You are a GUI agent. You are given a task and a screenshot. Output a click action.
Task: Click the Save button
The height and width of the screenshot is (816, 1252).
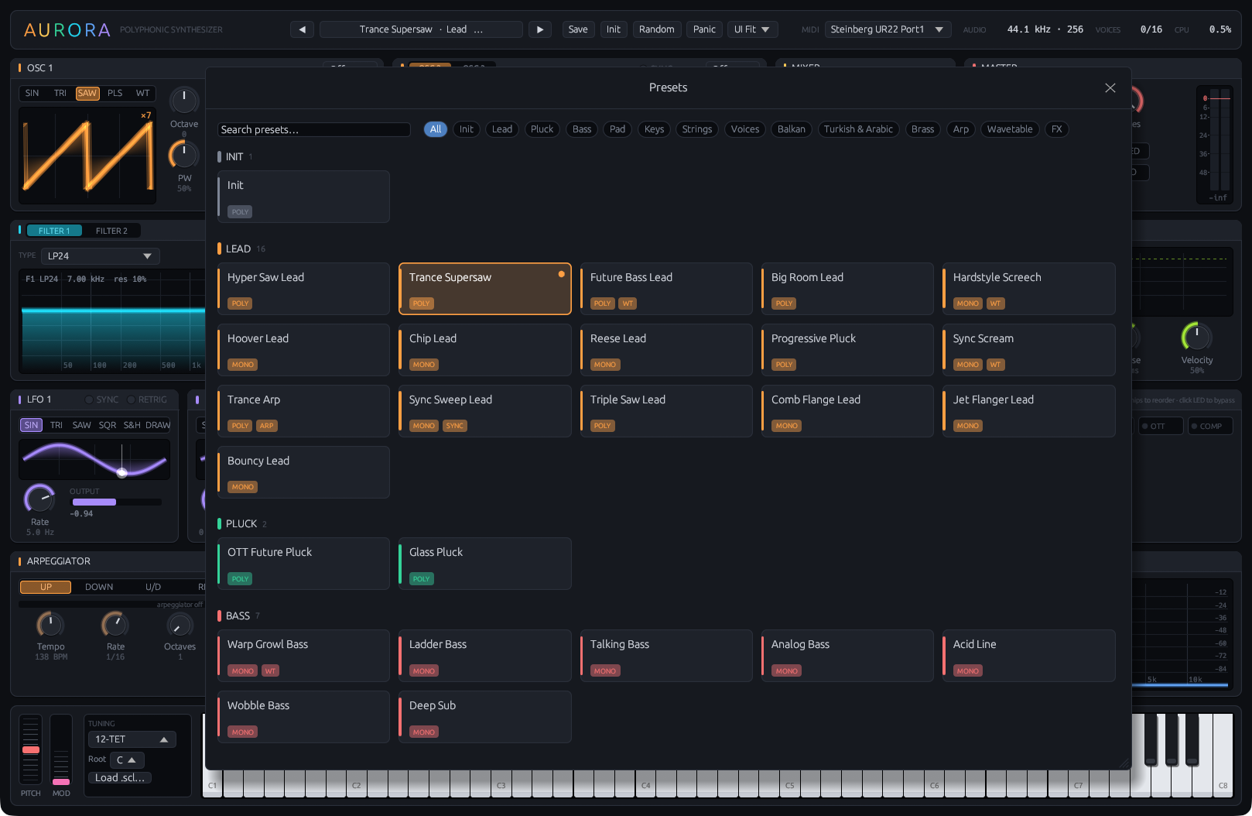[x=578, y=29]
